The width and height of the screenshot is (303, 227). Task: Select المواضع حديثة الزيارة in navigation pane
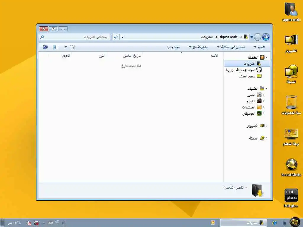click(x=240, y=70)
